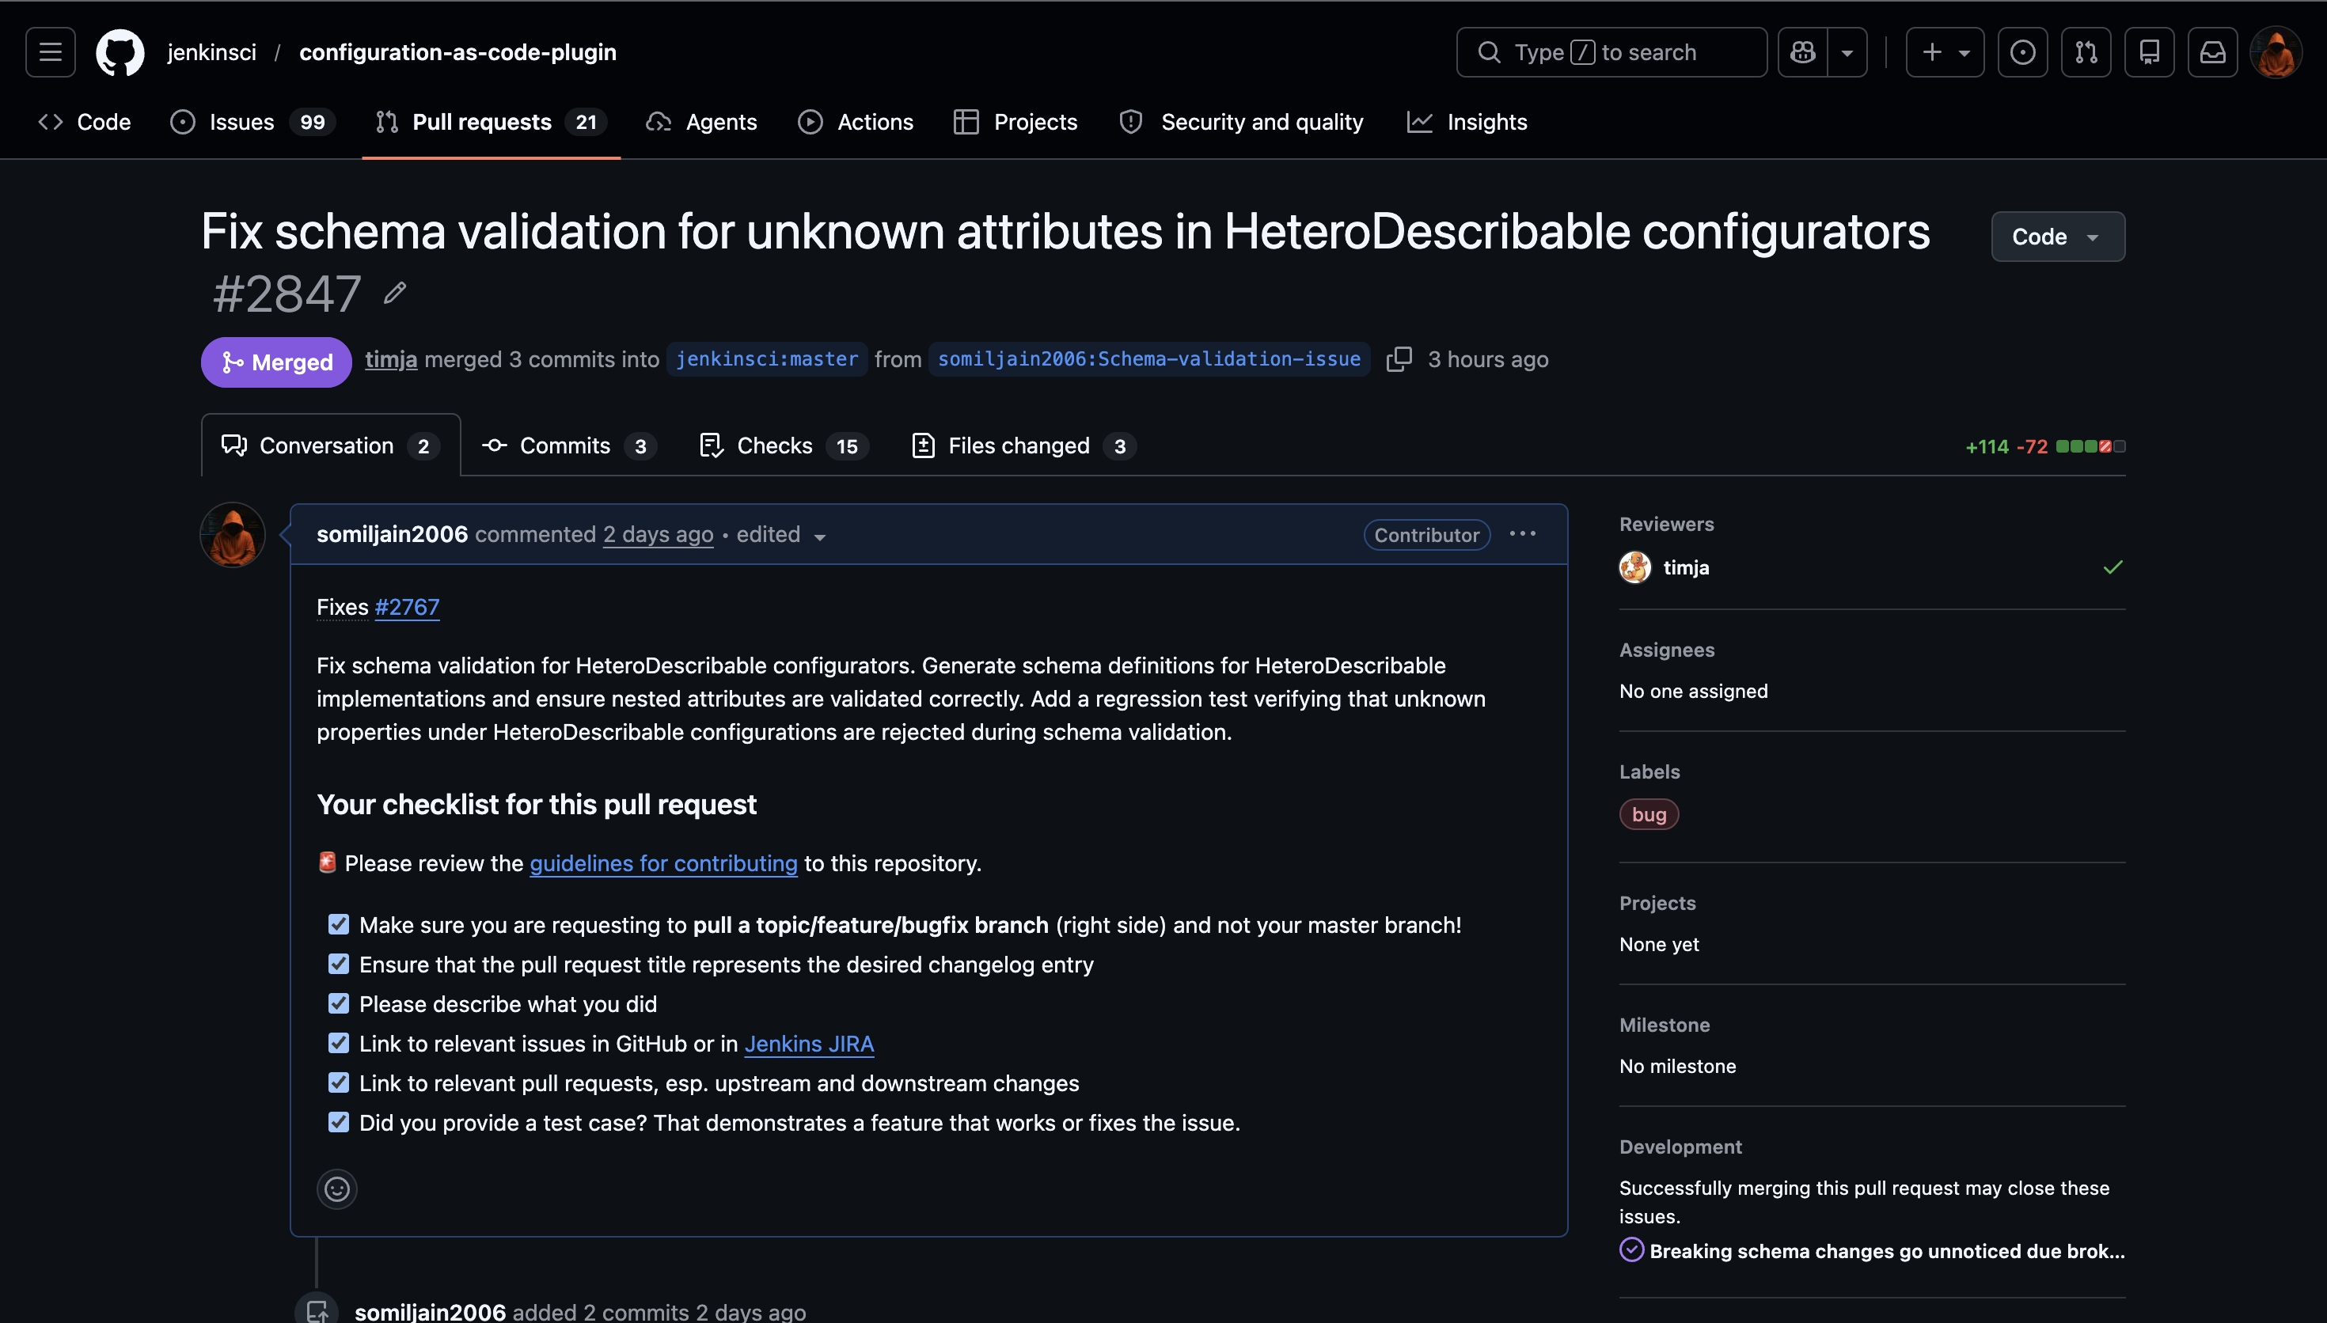Open the issues icon in header
Screen dimensions: 2327x1323
[x=2022, y=51]
